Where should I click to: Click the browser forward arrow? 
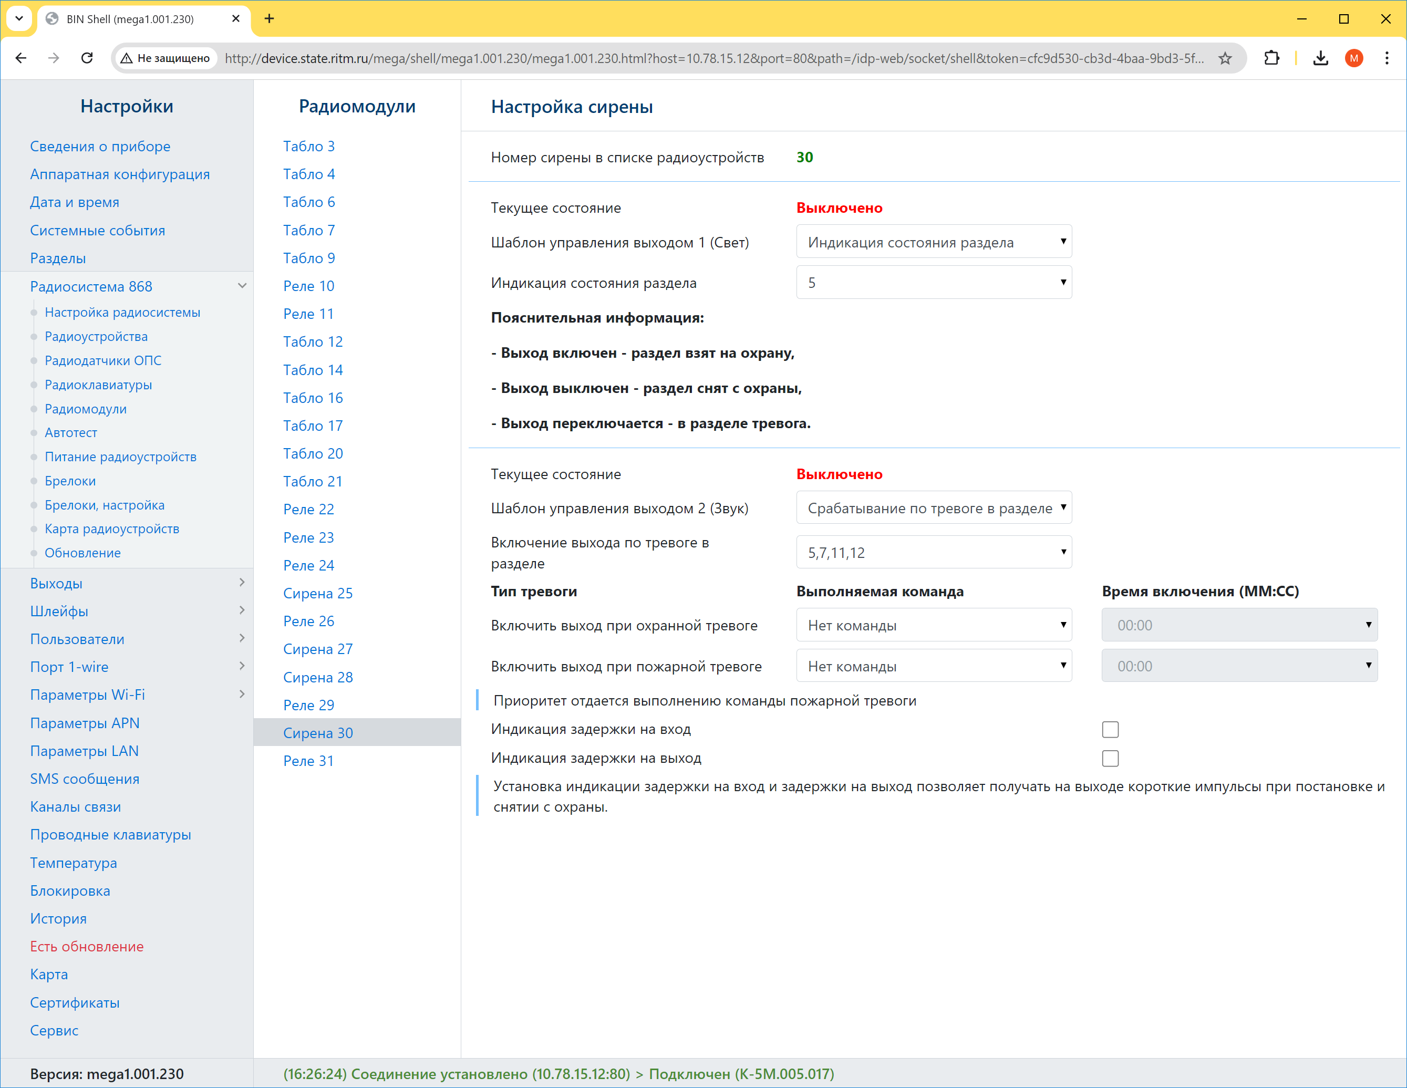[x=54, y=58]
